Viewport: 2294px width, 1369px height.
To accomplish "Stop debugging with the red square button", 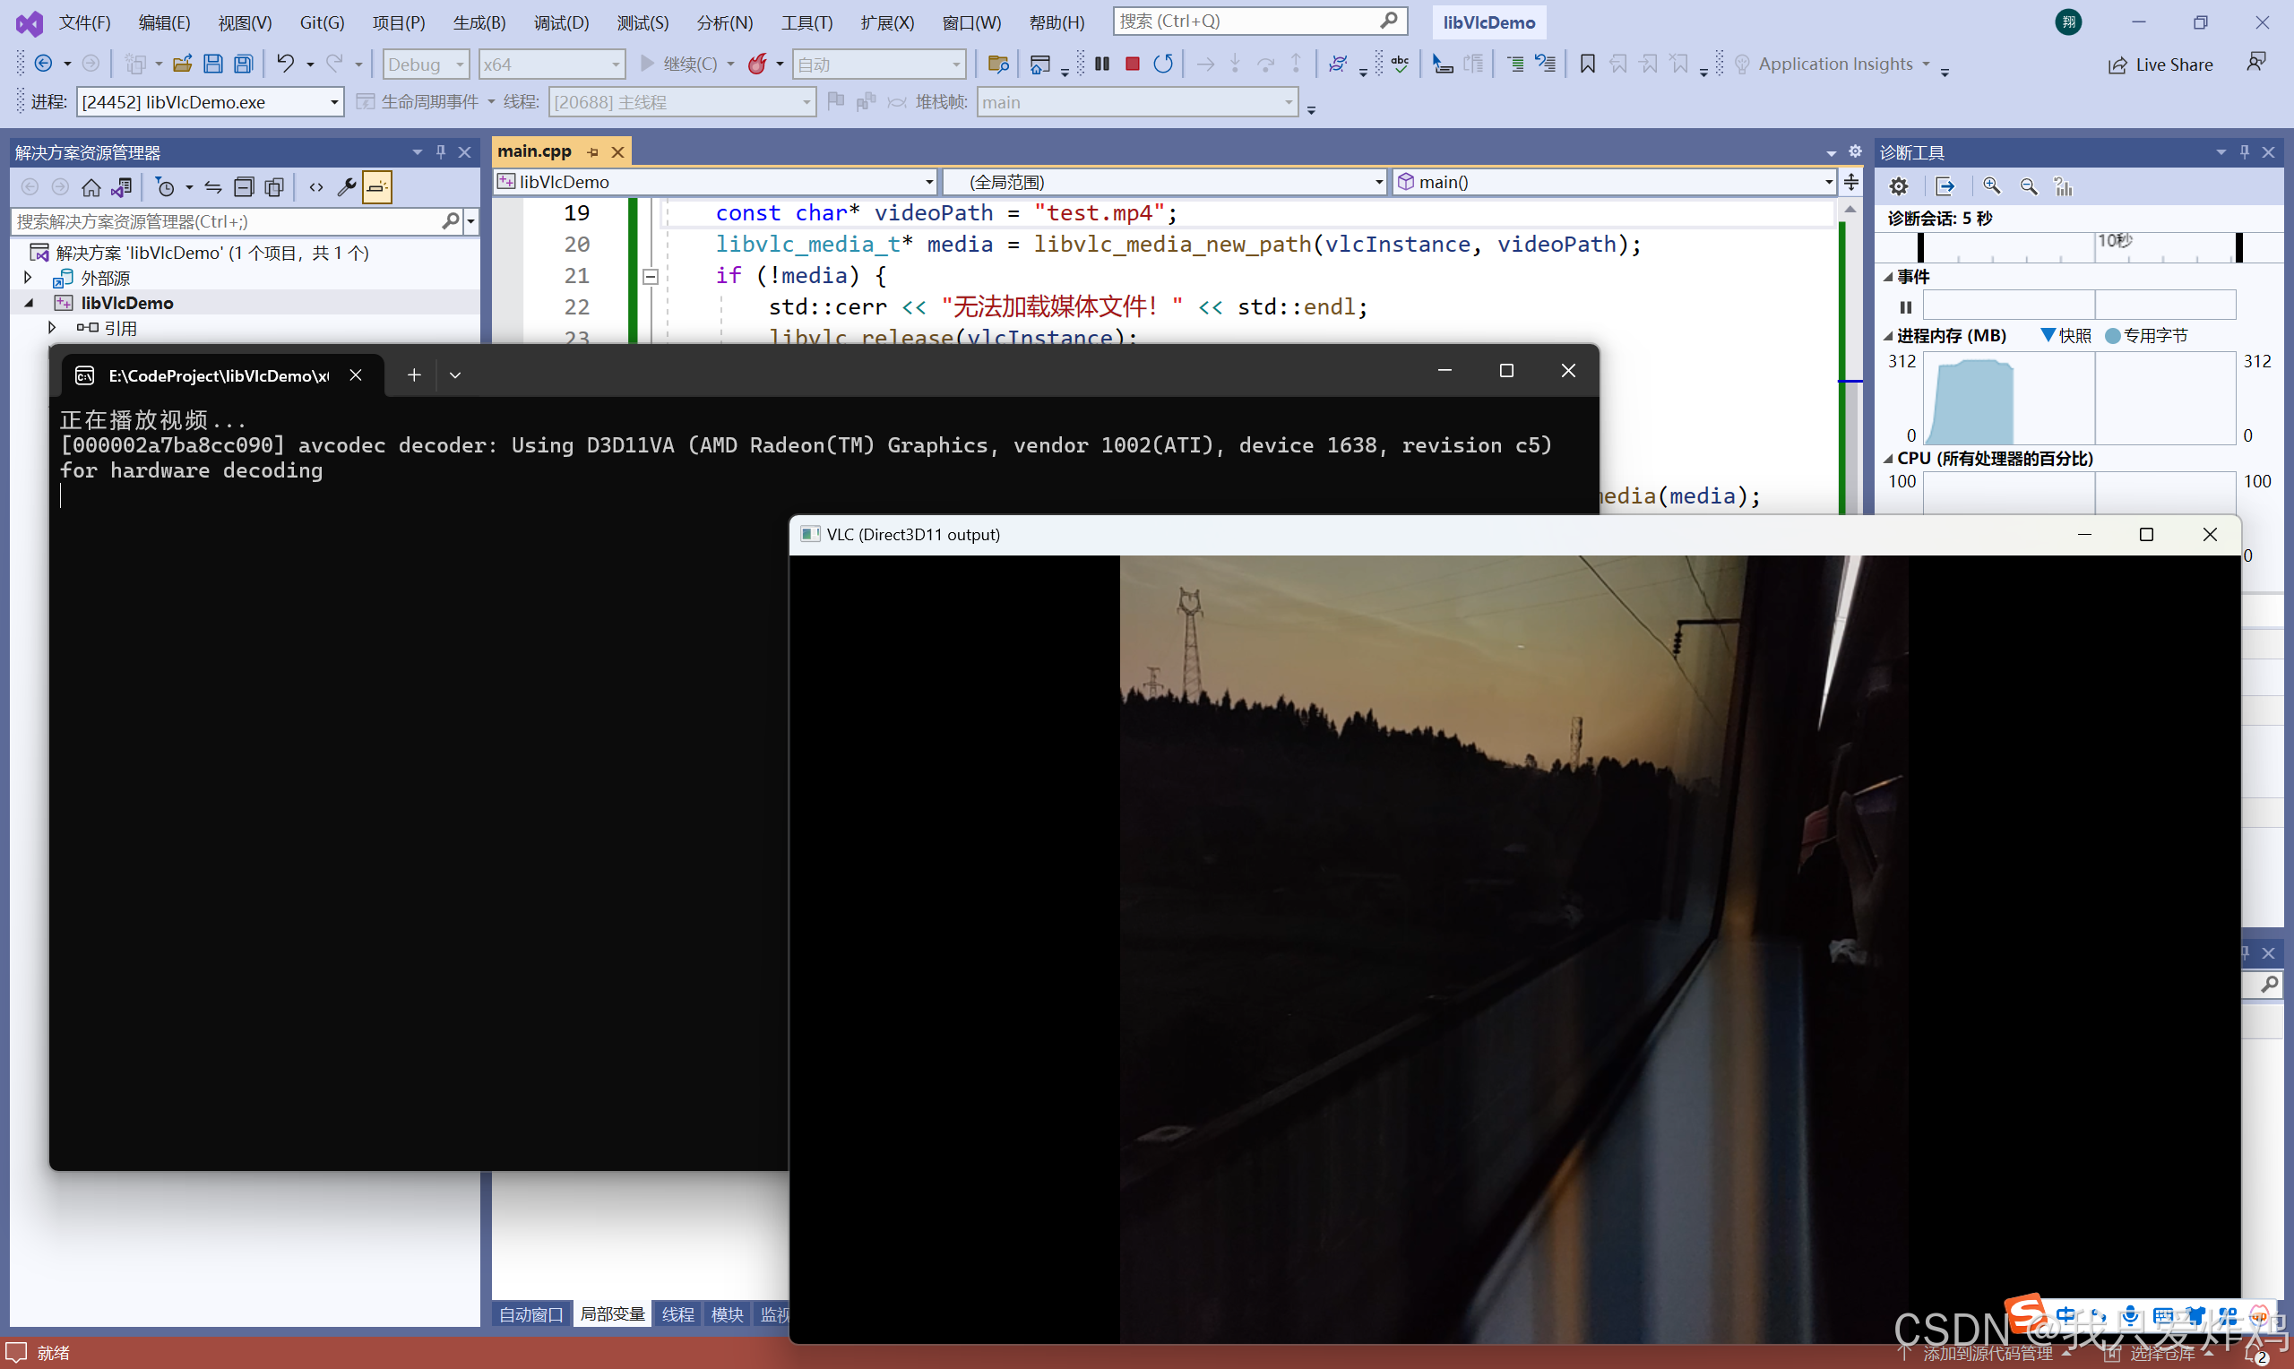I will click(1133, 64).
